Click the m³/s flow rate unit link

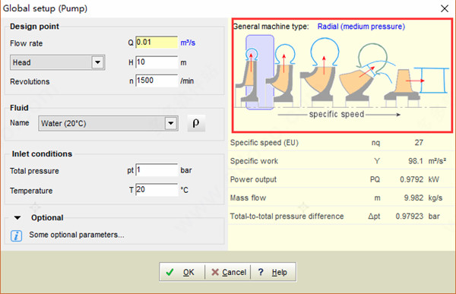click(x=188, y=43)
